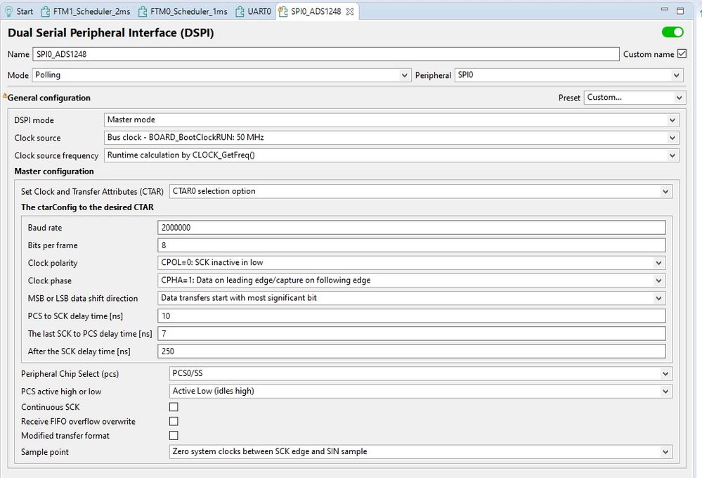Click the PCS to SCK delay time field
This screenshot has width=702, height=478.
click(412, 316)
